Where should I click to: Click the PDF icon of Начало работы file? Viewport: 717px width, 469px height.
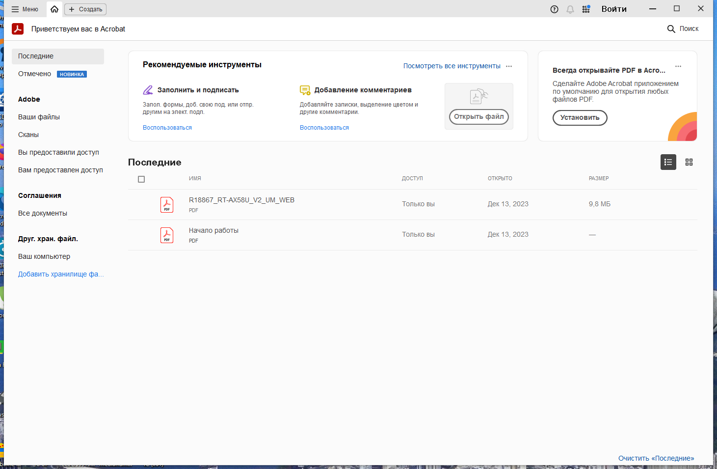coord(167,235)
